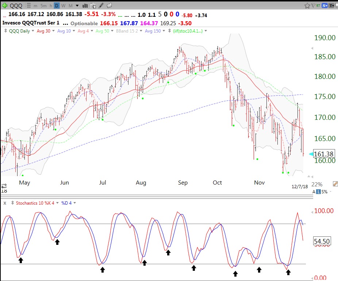Open the chart templates folder icon

pyautogui.click(x=109, y=5)
